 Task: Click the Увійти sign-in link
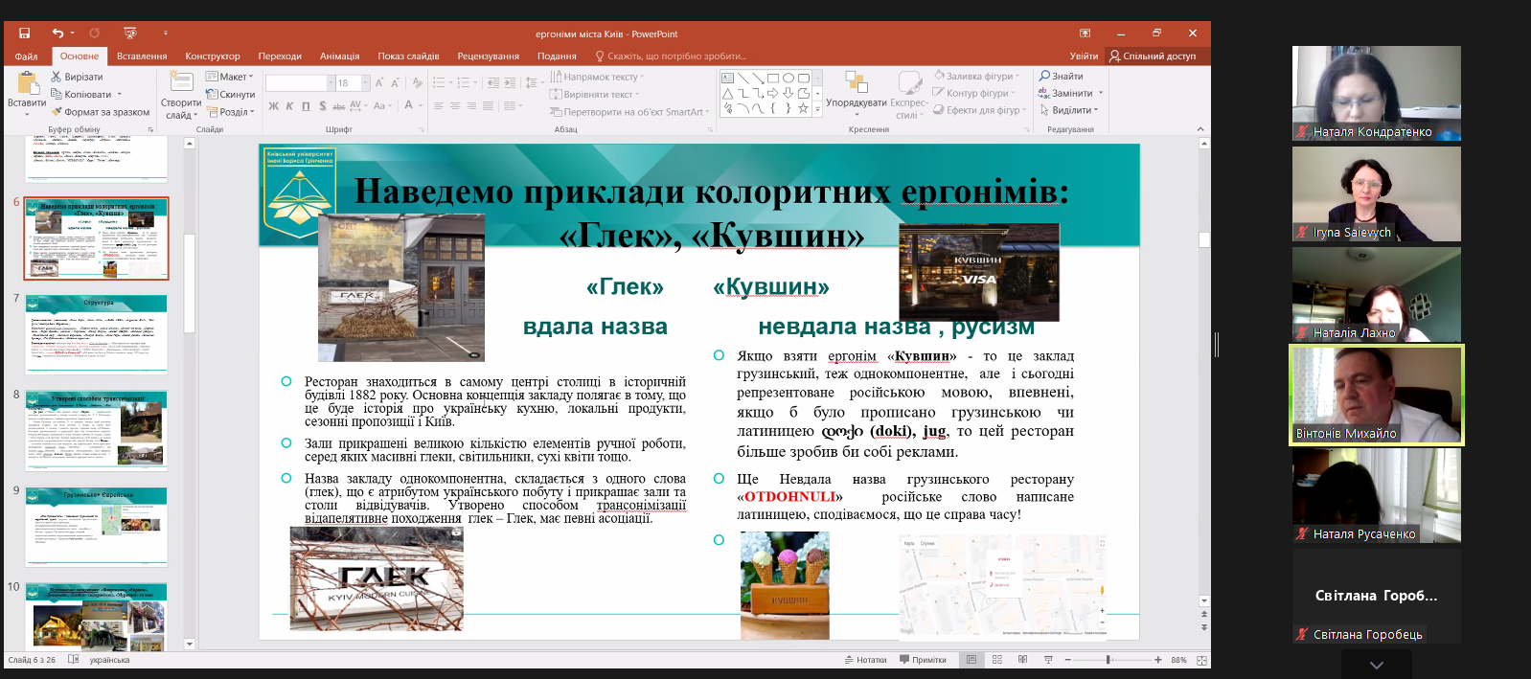1084,57
